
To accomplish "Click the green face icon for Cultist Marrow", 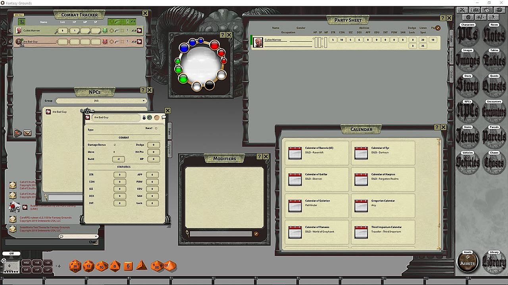I will click(x=105, y=30).
